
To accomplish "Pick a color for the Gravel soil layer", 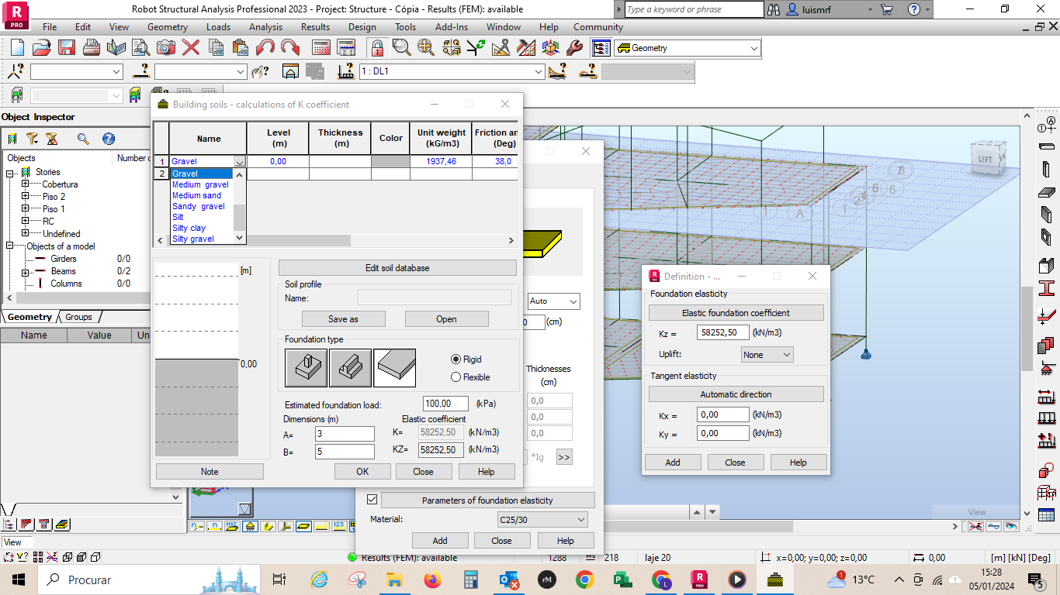I will tap(390, 161).
